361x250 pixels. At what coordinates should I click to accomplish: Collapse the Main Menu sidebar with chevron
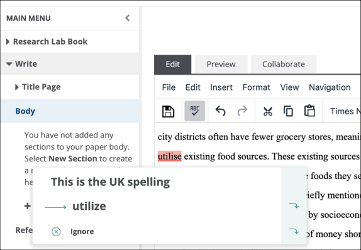tap(128, 18)
